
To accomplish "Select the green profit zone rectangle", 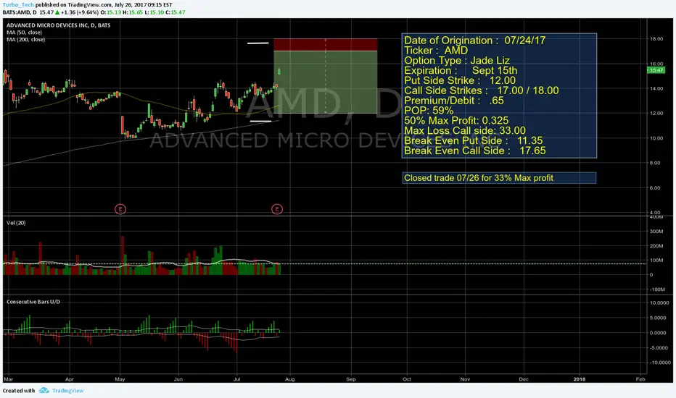I will tap(326, 82).
